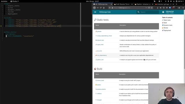Open the sls_scan job link

(99, 51)
